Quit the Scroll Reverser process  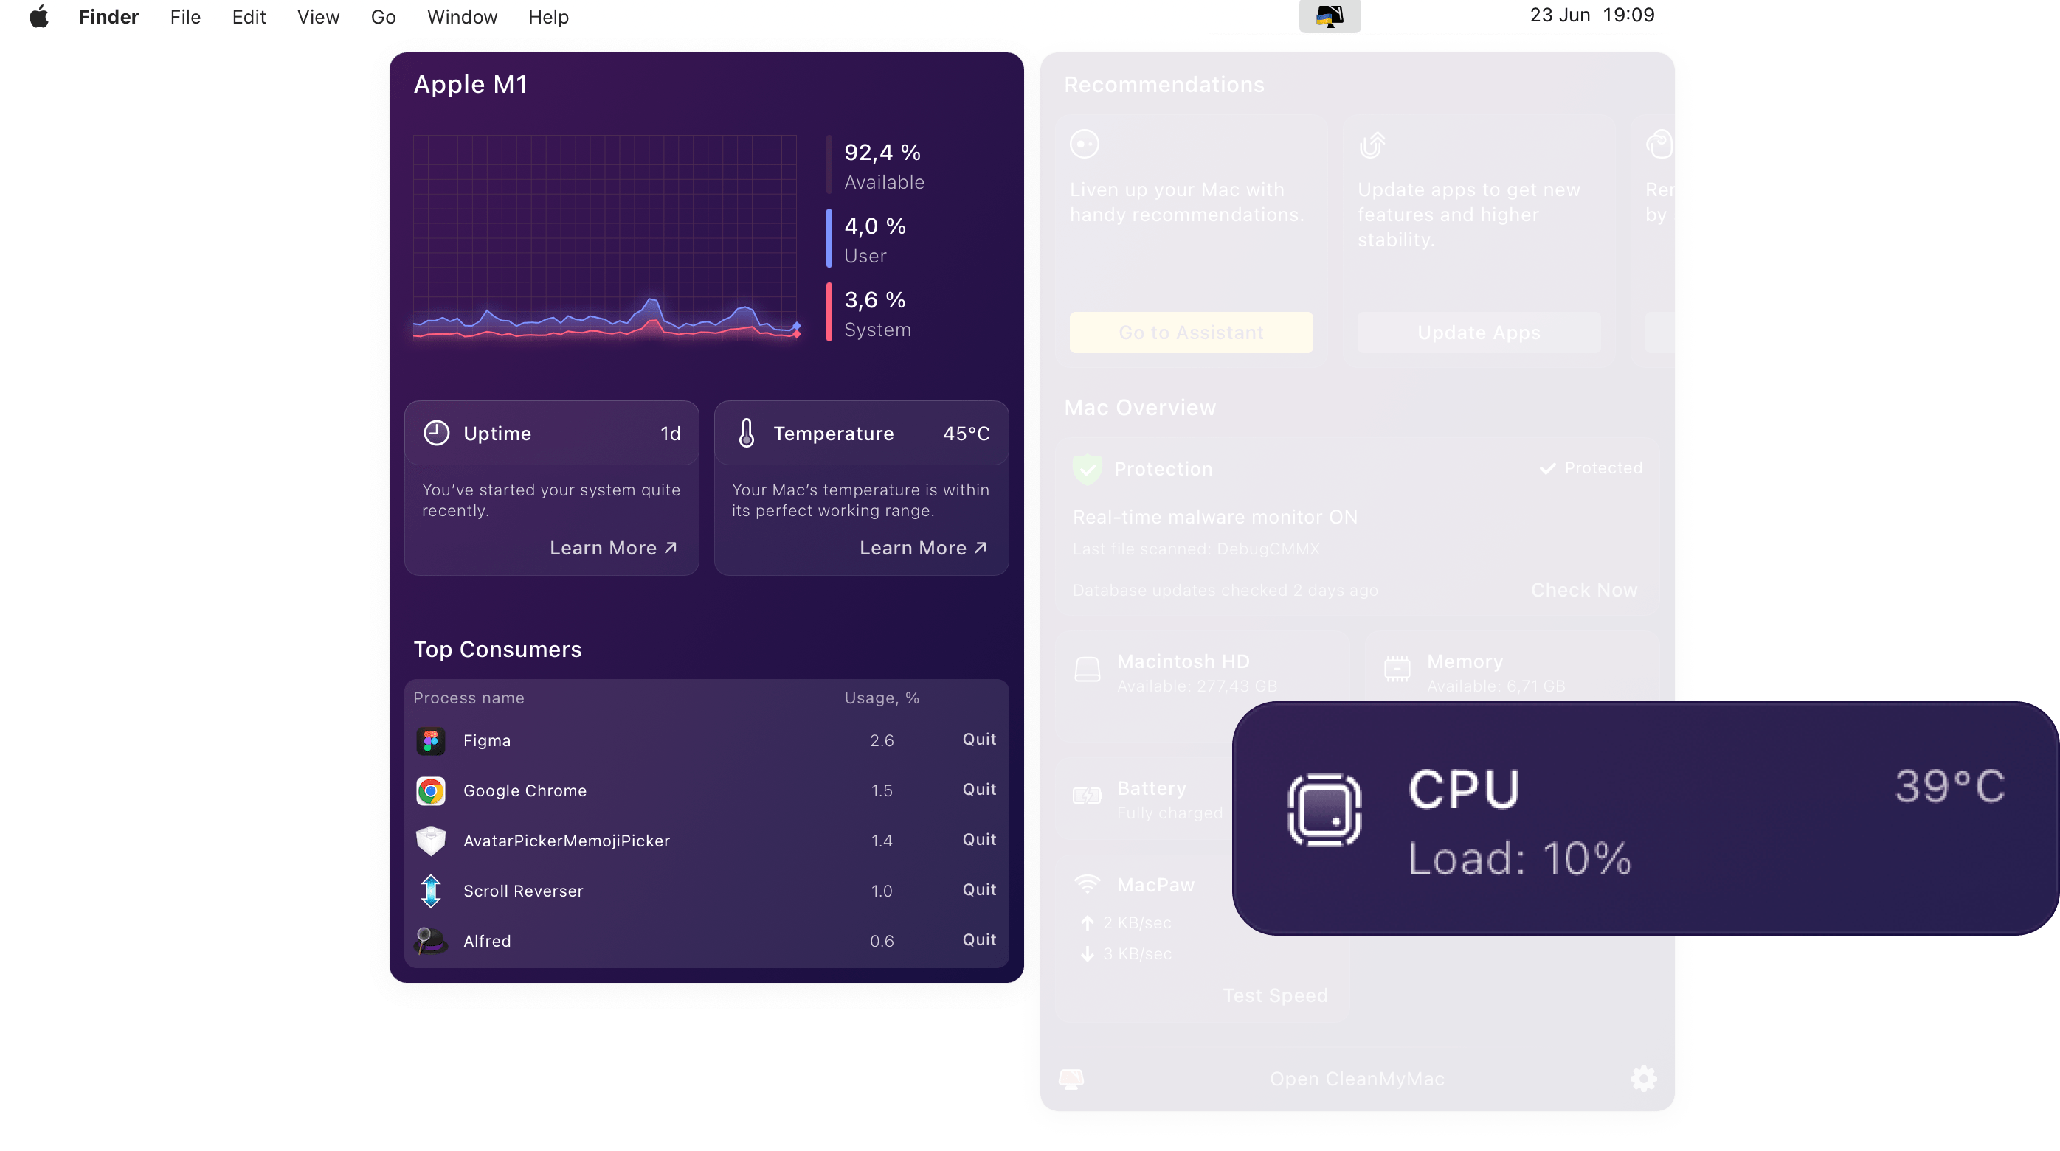tap(979, 890)
